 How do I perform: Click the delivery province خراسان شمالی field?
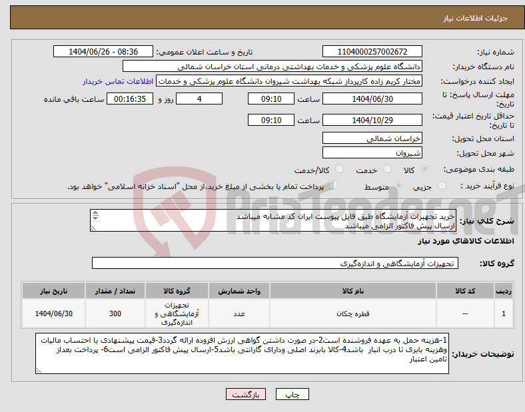[x=372, y=138]
